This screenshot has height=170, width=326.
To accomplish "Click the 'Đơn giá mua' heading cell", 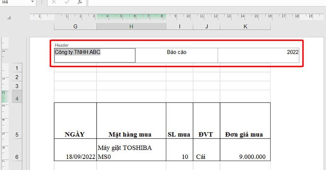I will point(245,121).
